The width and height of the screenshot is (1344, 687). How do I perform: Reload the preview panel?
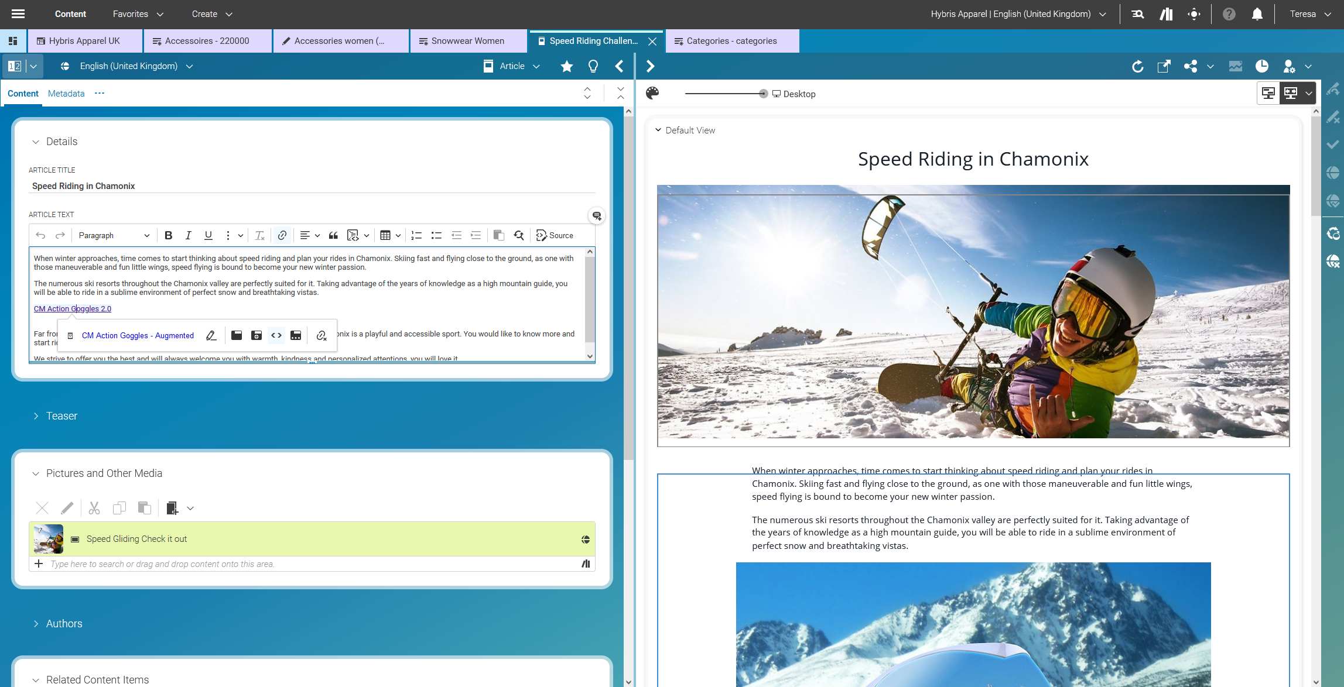[1138, 66]
